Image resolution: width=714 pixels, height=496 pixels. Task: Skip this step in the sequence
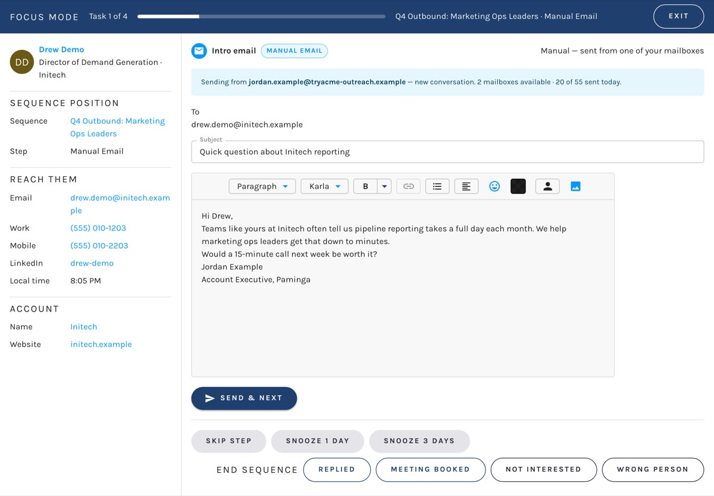tap(228, 441)
